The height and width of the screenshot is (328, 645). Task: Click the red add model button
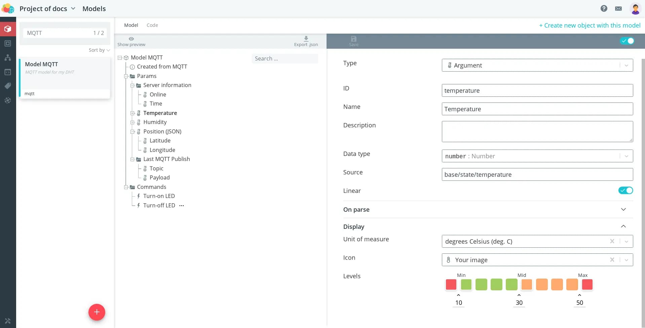pyautogui.click(x=97, y=312)
